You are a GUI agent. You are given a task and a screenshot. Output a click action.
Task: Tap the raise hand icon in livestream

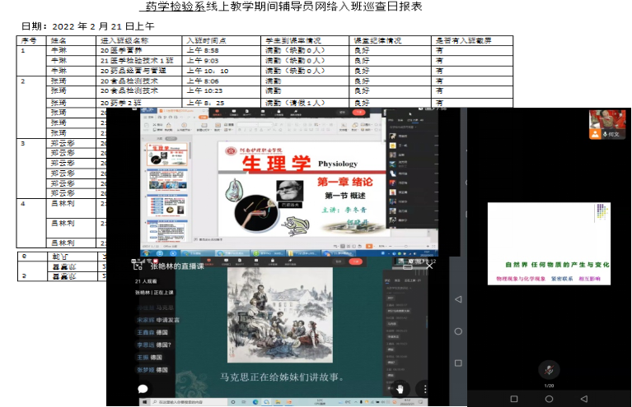point(400,388)
